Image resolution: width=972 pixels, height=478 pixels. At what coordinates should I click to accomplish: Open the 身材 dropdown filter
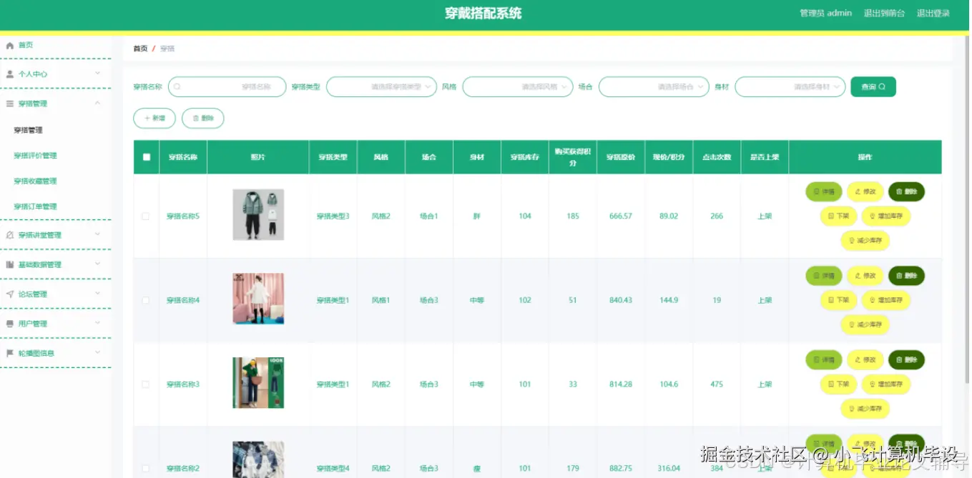click(790, 87)
